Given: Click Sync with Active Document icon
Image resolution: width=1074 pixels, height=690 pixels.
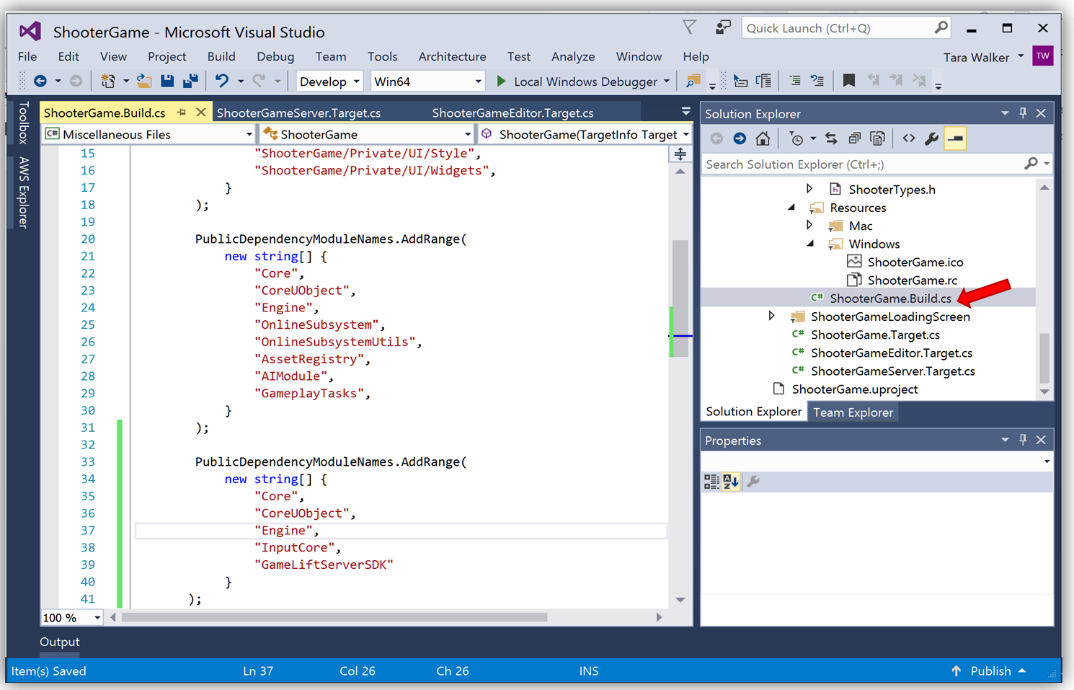Looking at the screenshot, I should (x=831, y=138).
